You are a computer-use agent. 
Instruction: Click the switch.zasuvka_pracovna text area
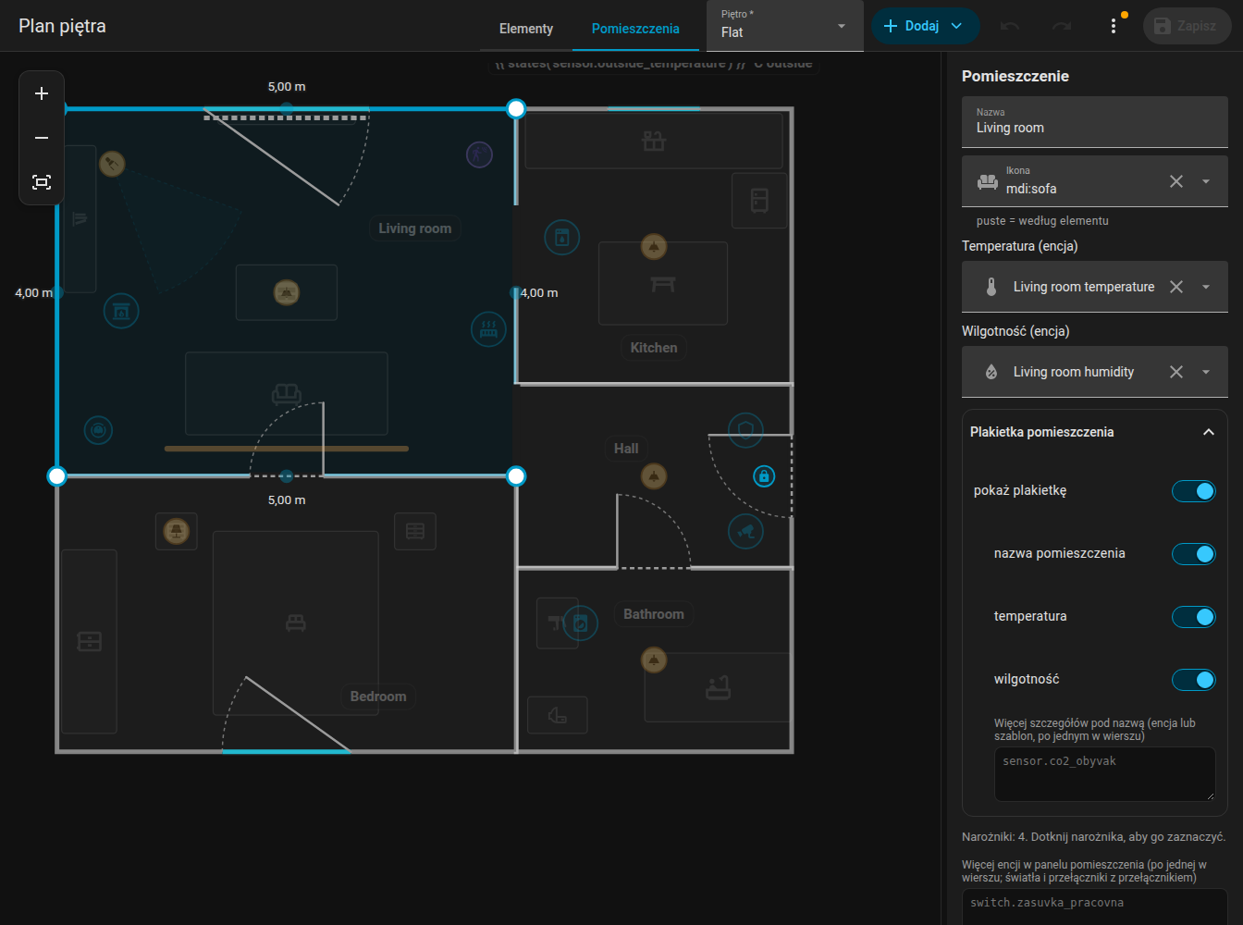click(x=1095, y=907)
